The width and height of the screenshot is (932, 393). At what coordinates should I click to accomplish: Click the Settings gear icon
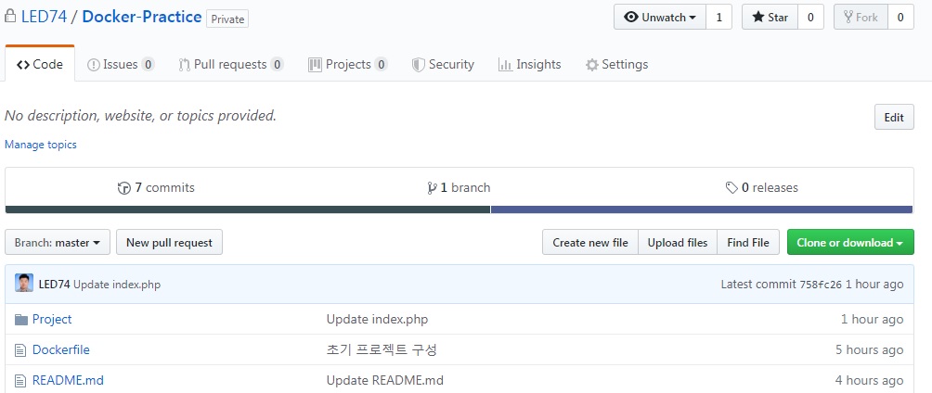(591, 65)
